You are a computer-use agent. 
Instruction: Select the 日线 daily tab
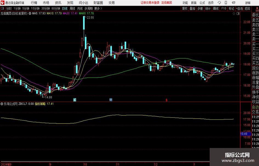[65, 8]
